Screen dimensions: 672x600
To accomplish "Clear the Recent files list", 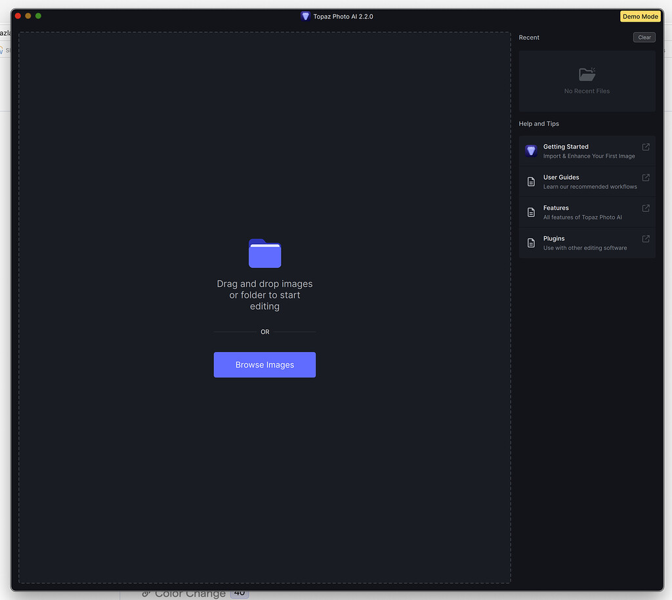I will tap(644, 37).
